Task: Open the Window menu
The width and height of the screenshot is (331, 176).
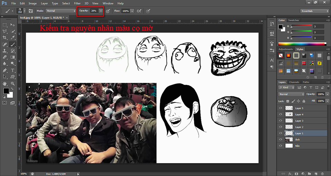Action: [108, 3]
